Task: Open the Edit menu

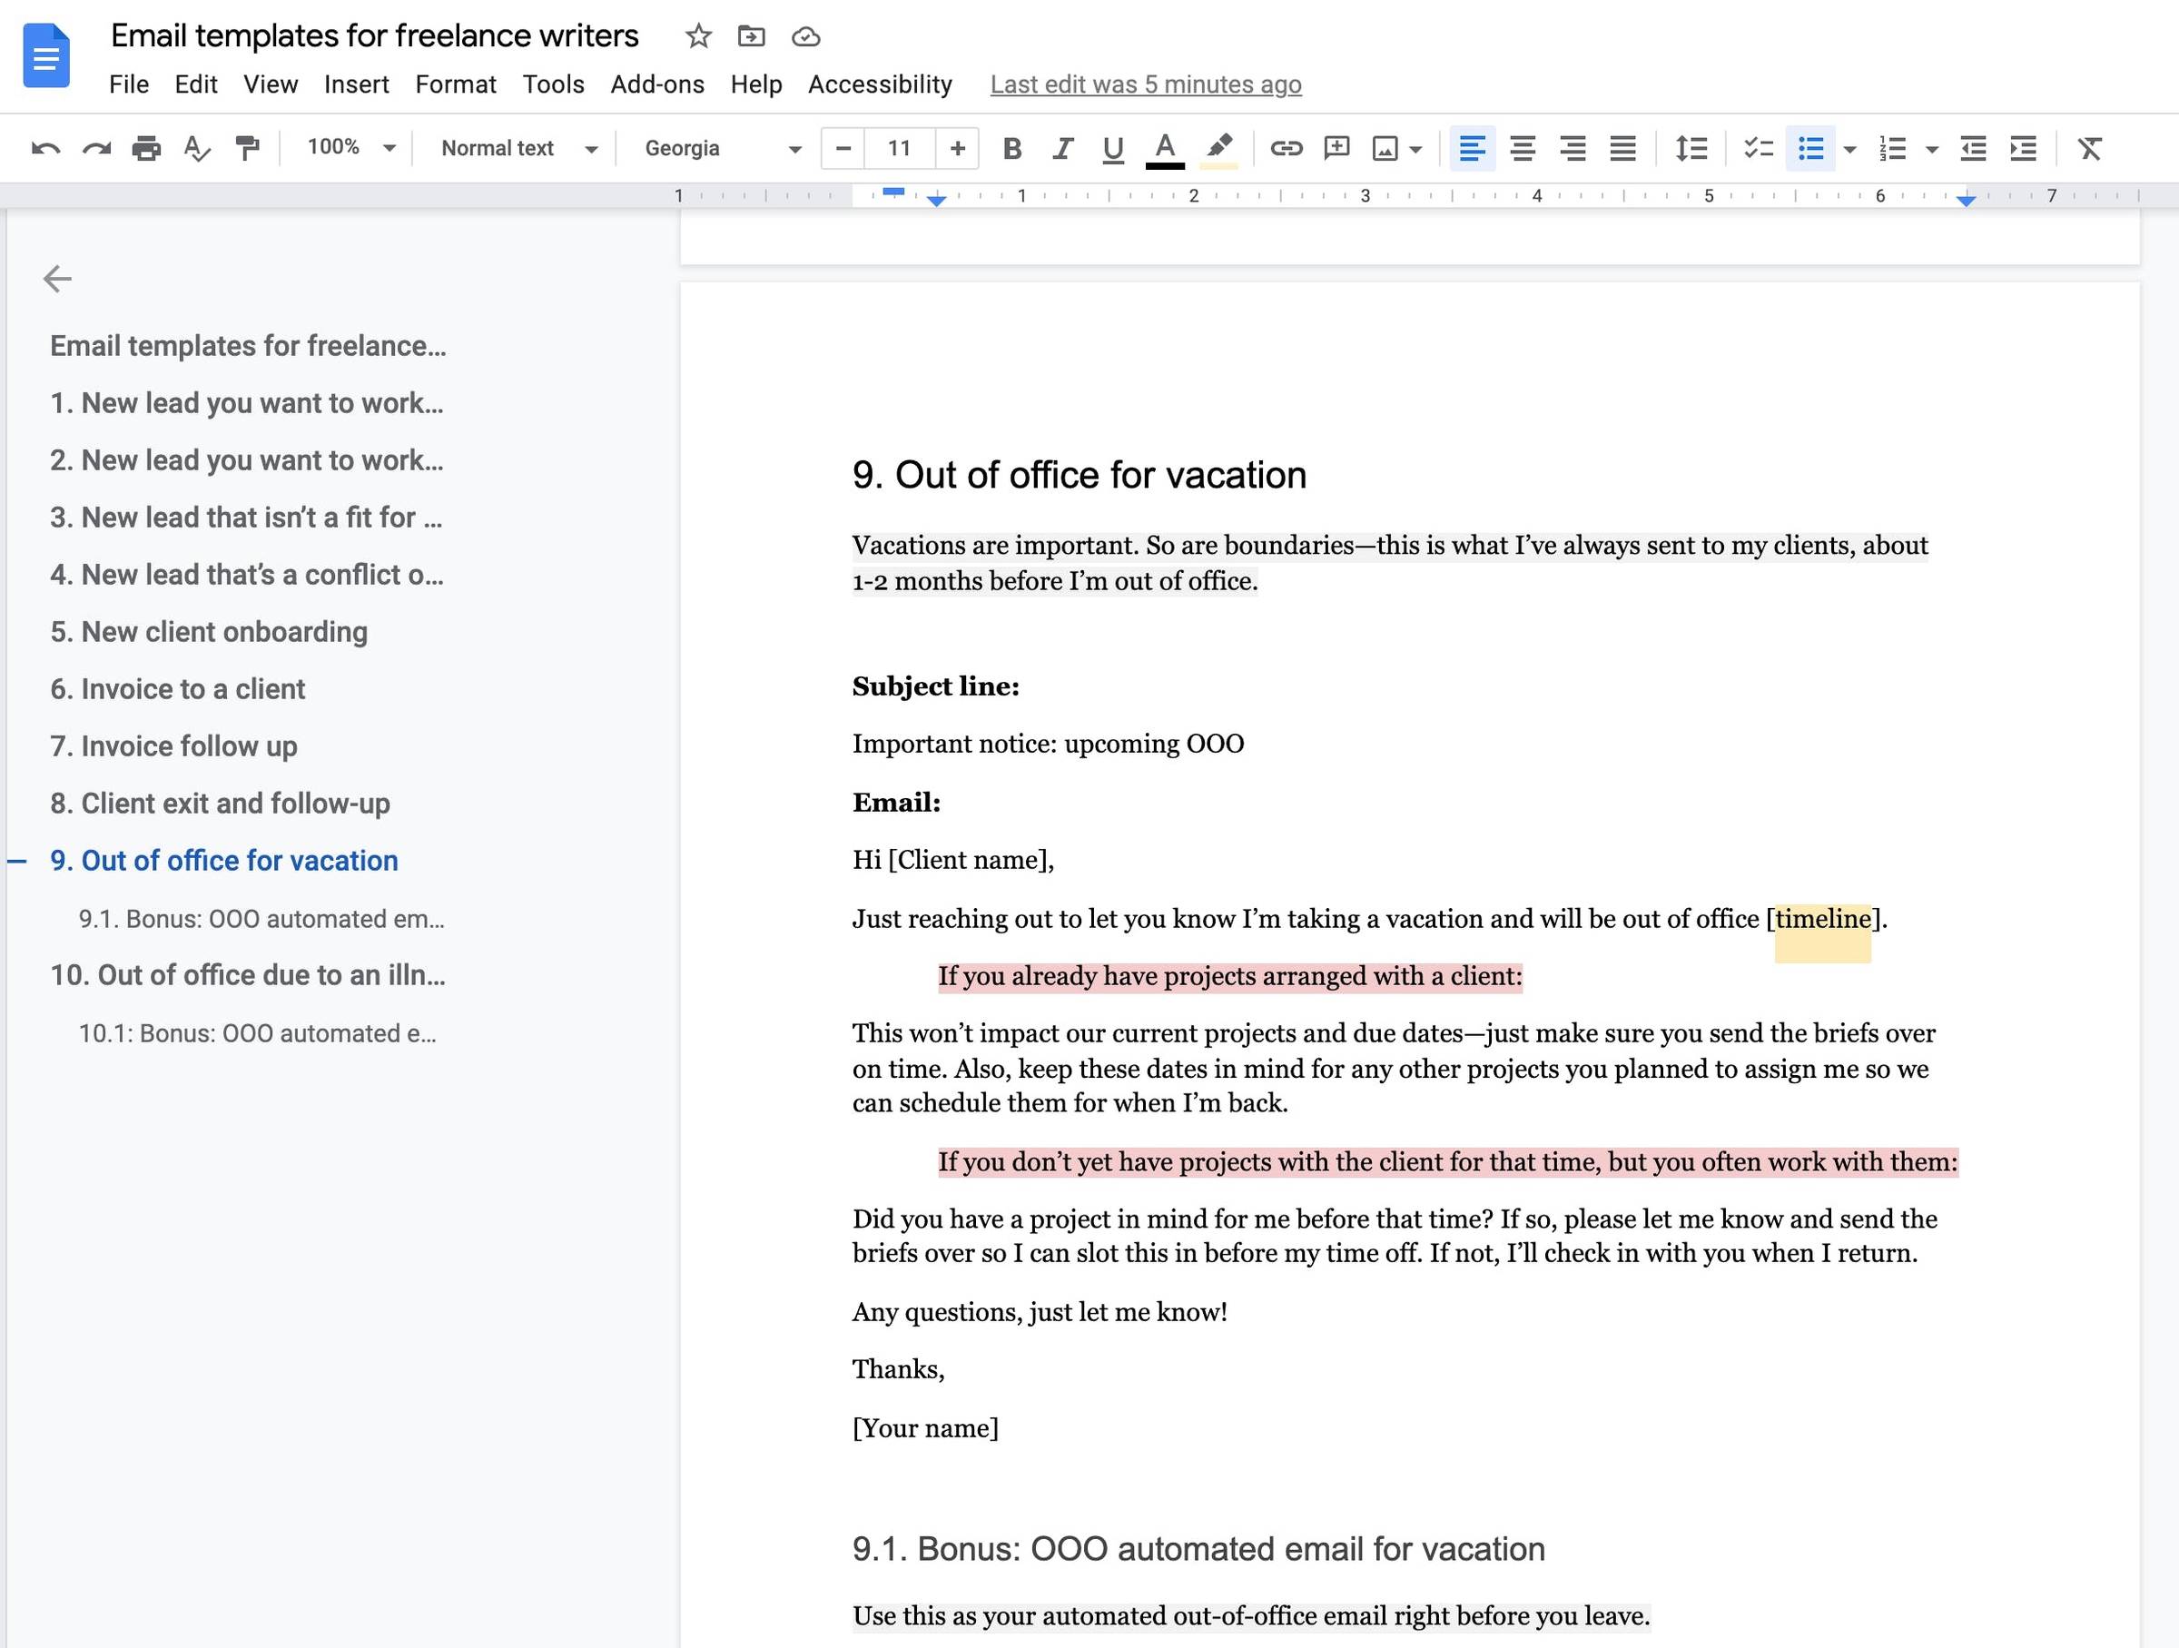Action: point(196,84)
